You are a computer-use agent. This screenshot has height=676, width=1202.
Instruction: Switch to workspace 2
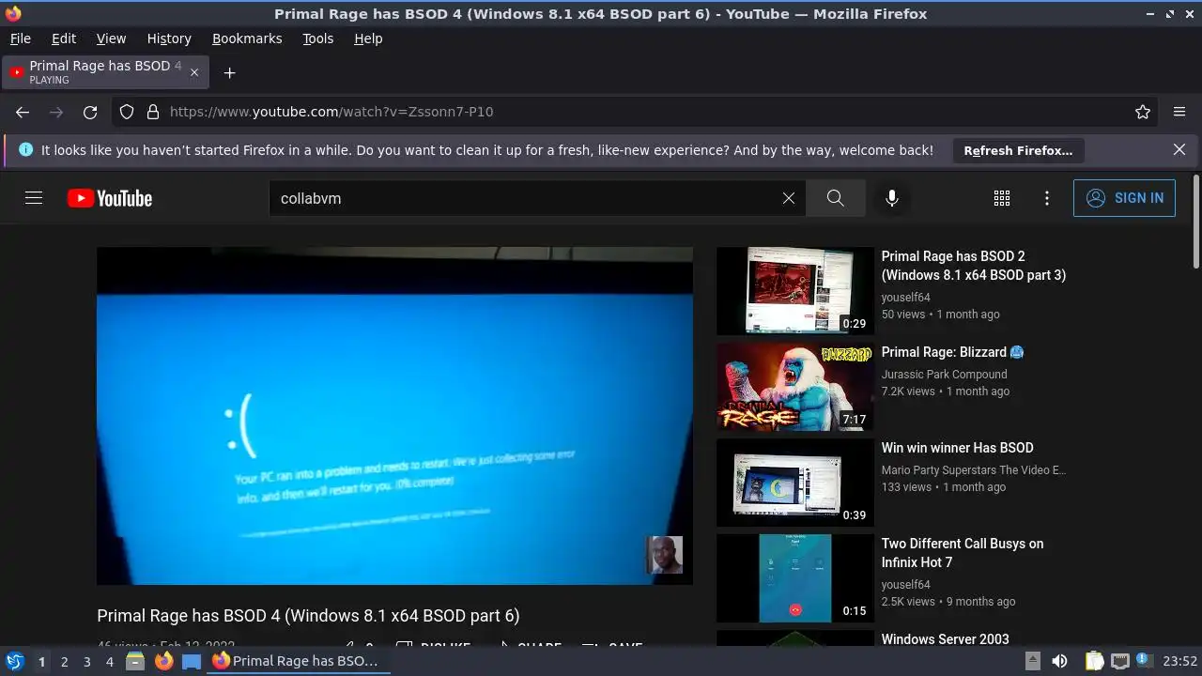64,661
